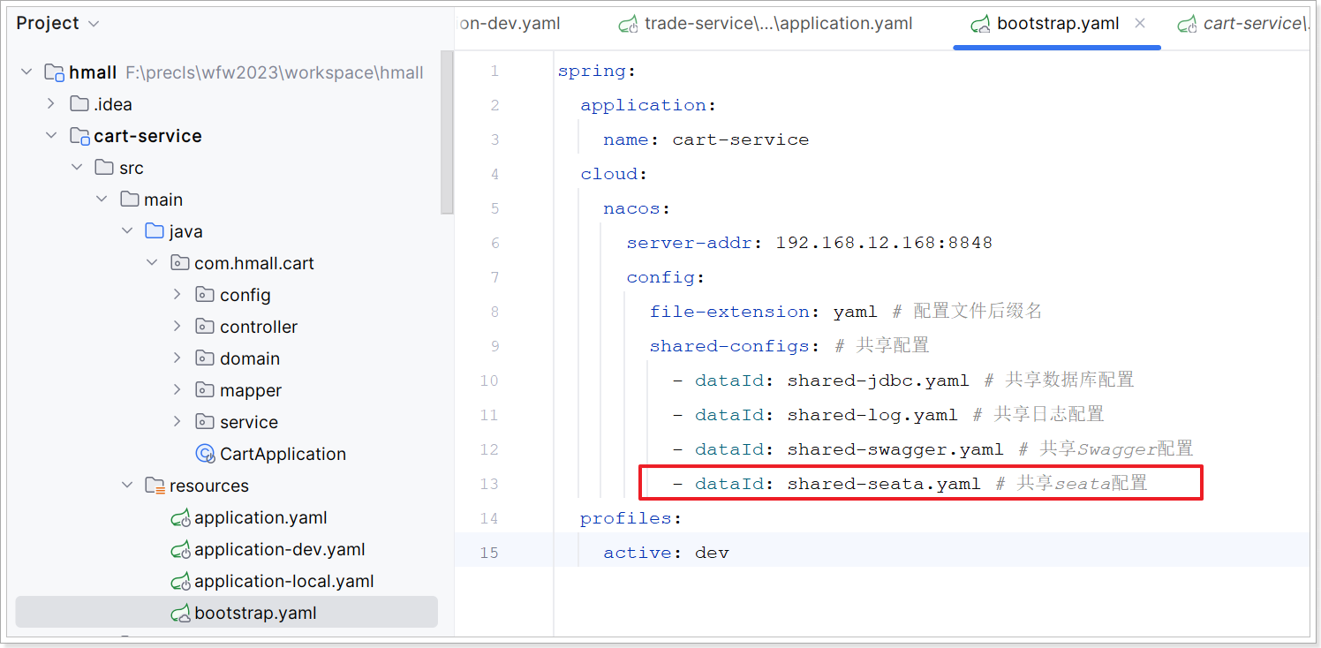Click the CartApplication class icon
1321x648 pixels.
pyautogui.click(x=205, y=454)
